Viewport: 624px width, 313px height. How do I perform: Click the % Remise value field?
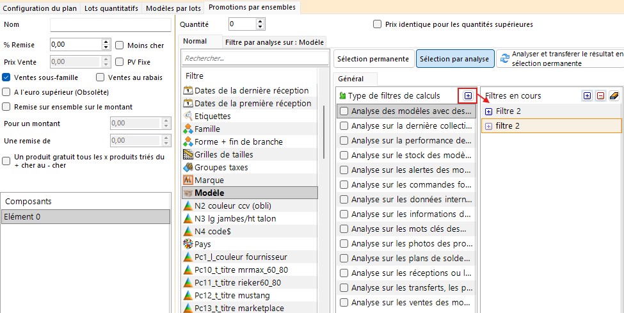coord(76,45)
